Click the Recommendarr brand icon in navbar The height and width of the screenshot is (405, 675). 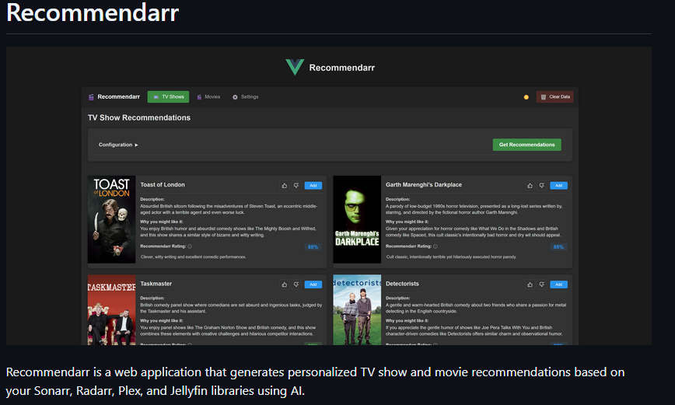[91, 97]
